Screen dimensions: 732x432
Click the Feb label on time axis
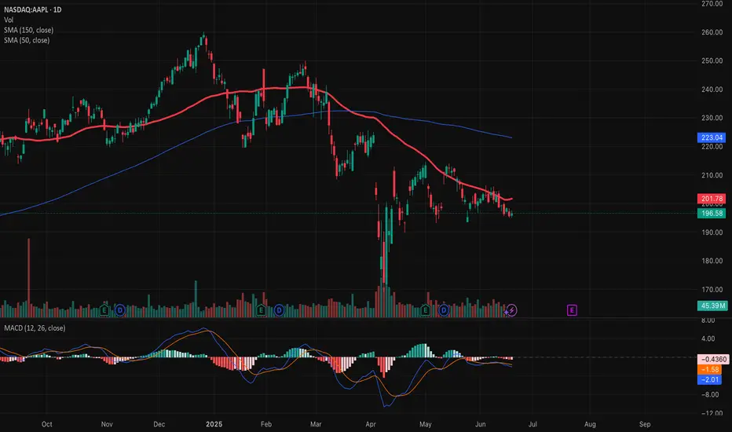(266, 424)
